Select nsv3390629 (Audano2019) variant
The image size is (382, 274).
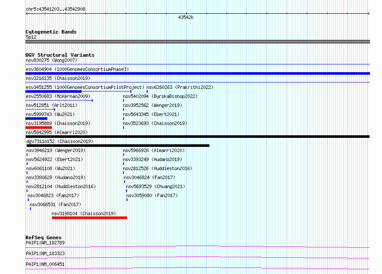click(56, 177)
